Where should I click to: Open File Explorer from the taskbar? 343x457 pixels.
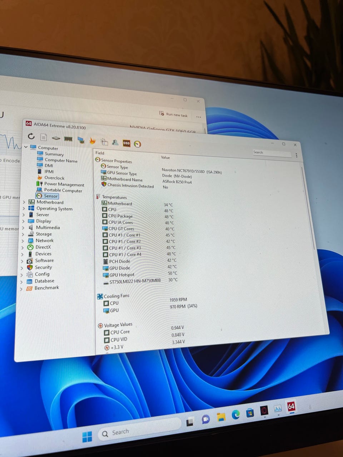(x=221, y=417)
